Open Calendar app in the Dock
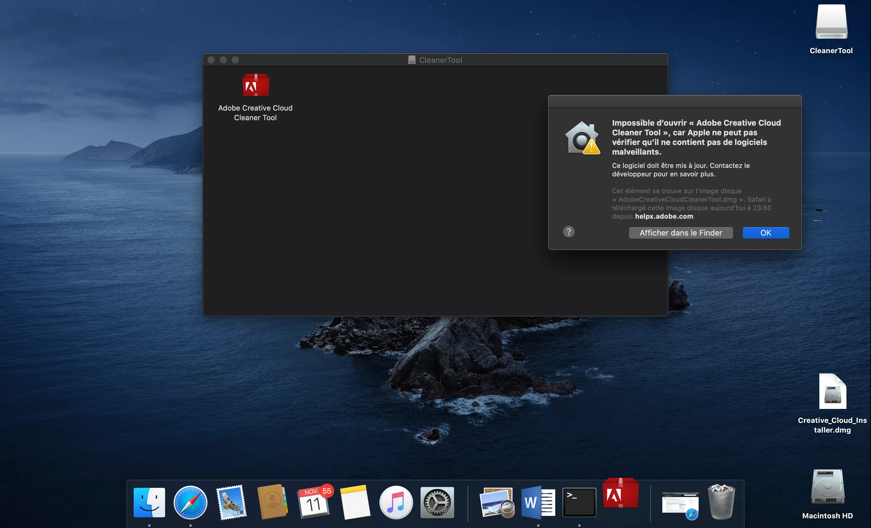 [314, 502]
